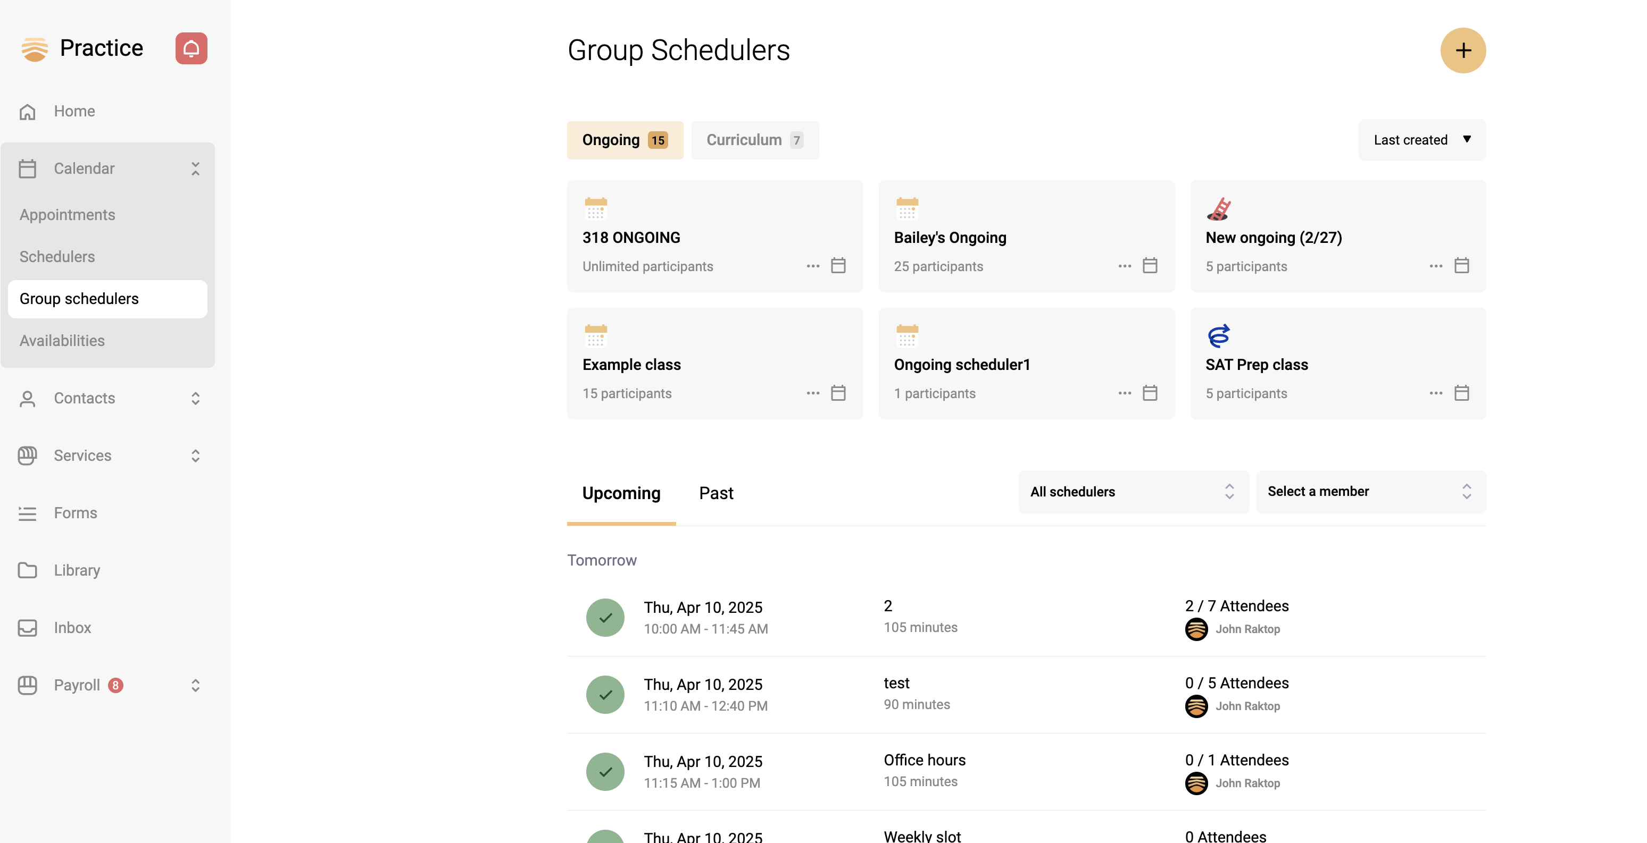
Task: Open the Select a member dropdown
Action: tap(1371, 492)
